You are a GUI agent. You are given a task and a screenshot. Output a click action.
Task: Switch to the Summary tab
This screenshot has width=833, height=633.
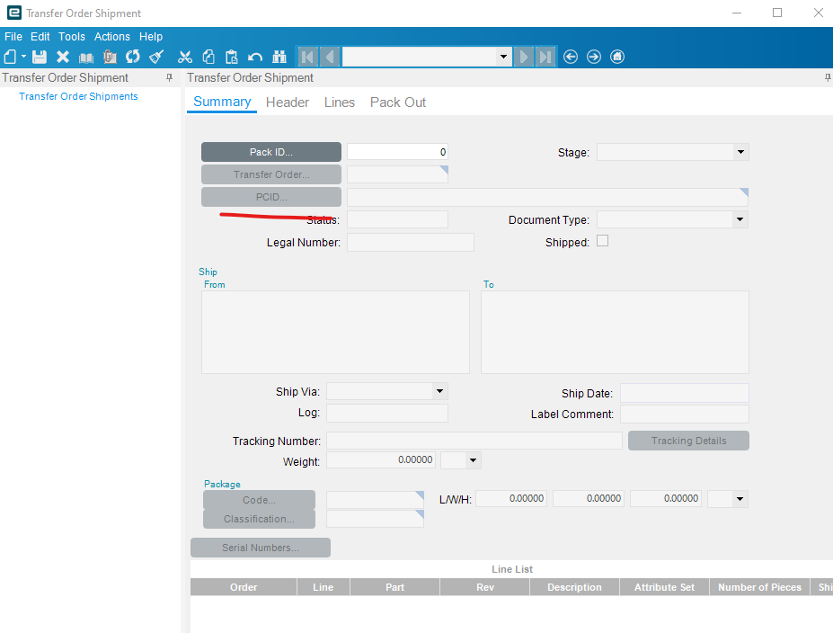click(222, 102)
